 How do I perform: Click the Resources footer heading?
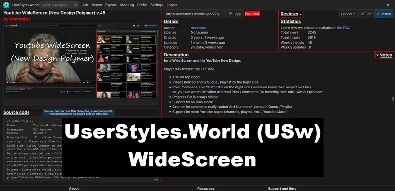pos(206,189)
